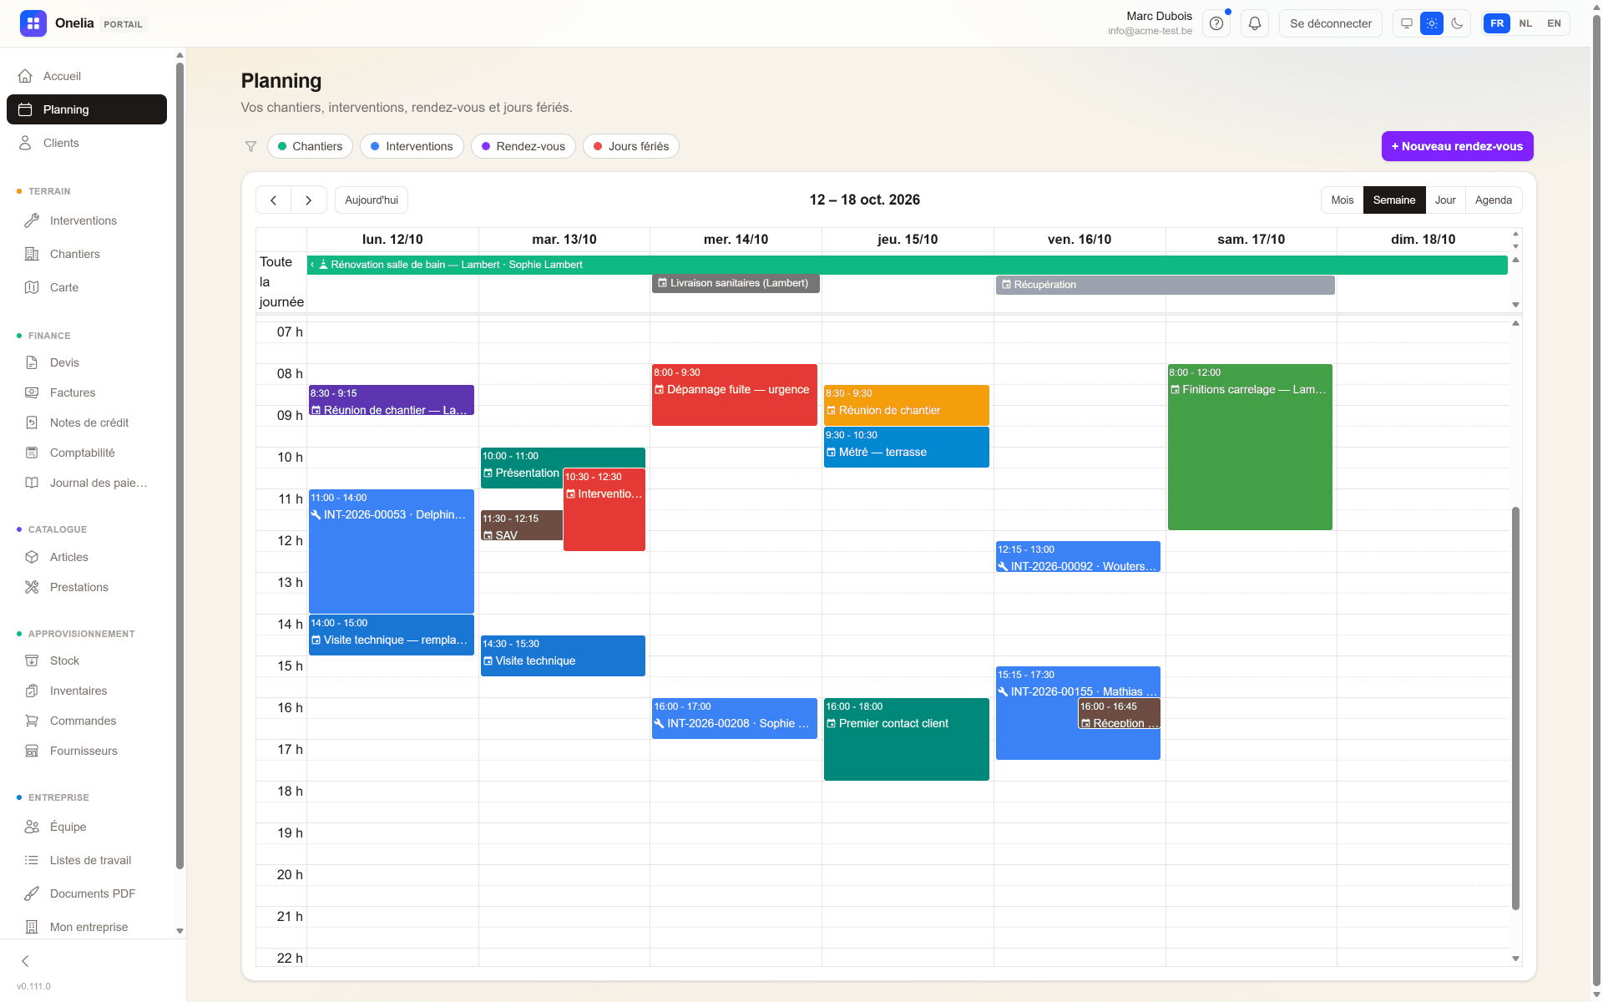The image size is (1603, 1002).
Task: Switch to Mois view tab
Action: [x=1342, y=200]
